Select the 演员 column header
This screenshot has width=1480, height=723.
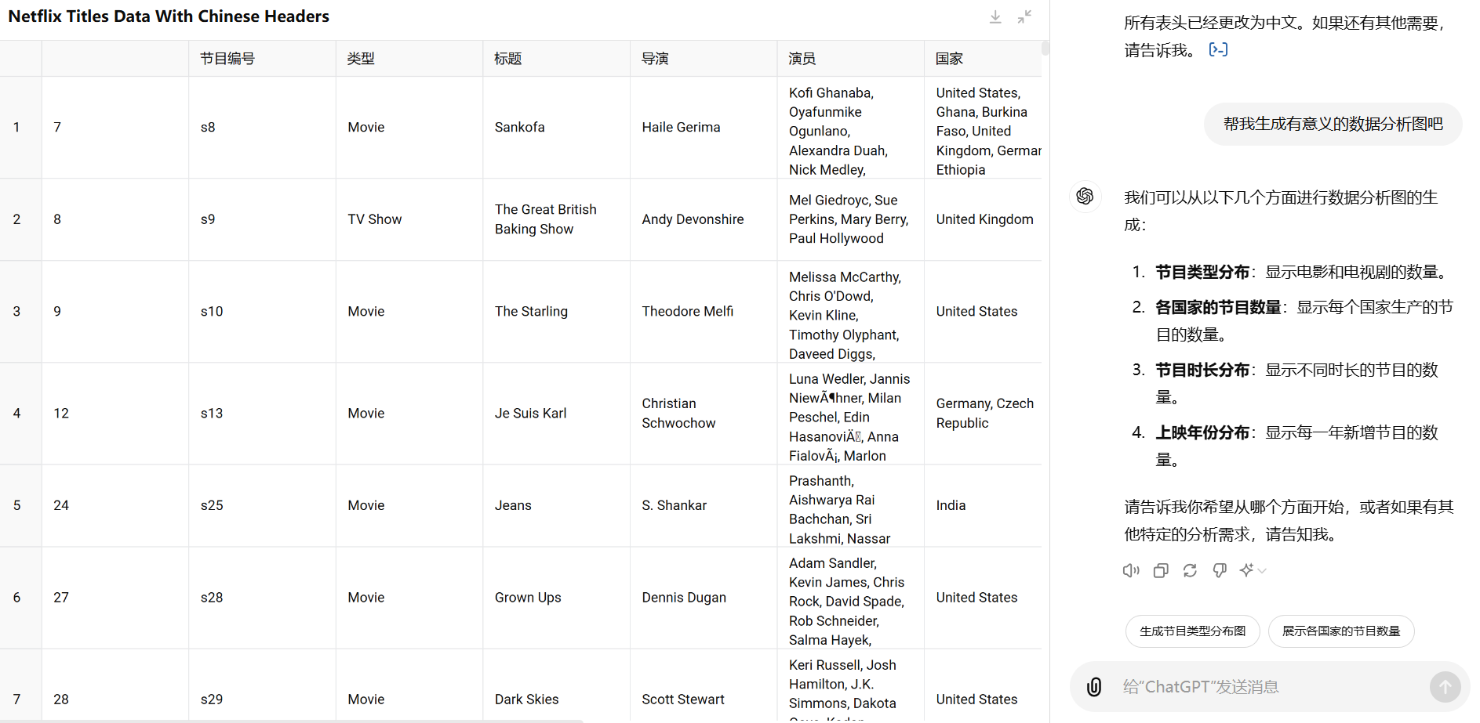tap(850, 59)
